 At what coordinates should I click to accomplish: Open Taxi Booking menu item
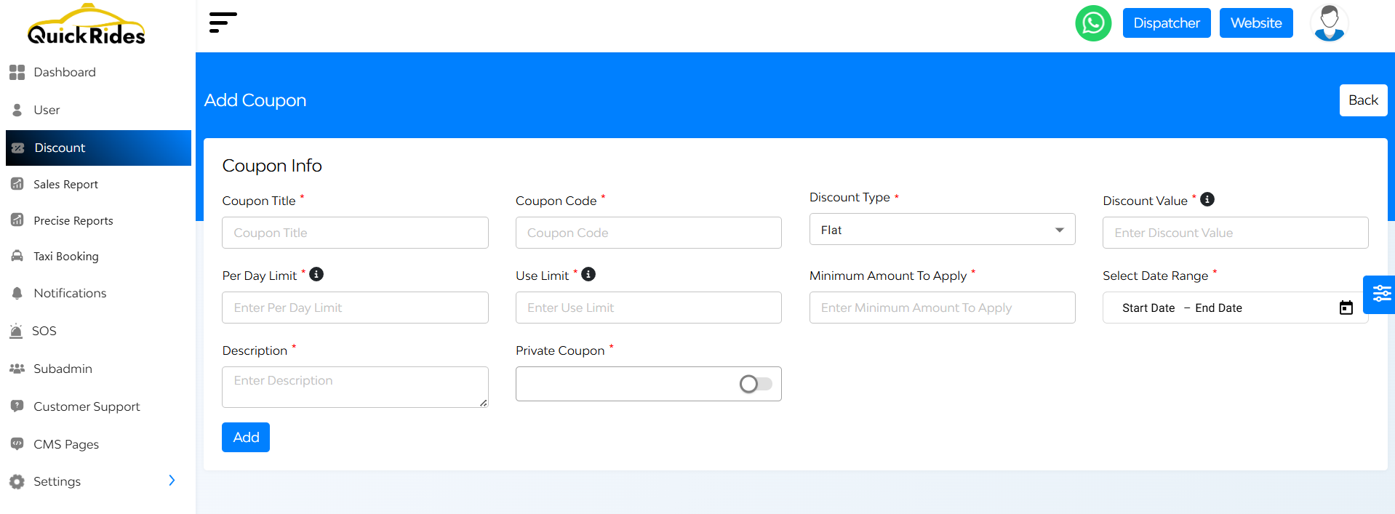coord(65,257)
